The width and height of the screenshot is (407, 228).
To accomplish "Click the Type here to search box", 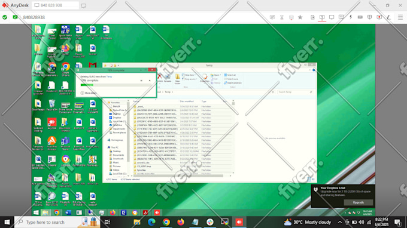I will pos(57,222).
